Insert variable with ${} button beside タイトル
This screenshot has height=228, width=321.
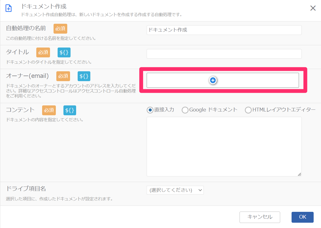(x=64, y=53)
